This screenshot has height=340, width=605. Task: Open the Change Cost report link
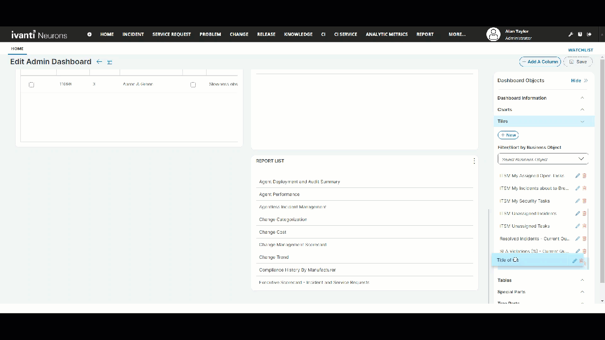pos(273,232)
